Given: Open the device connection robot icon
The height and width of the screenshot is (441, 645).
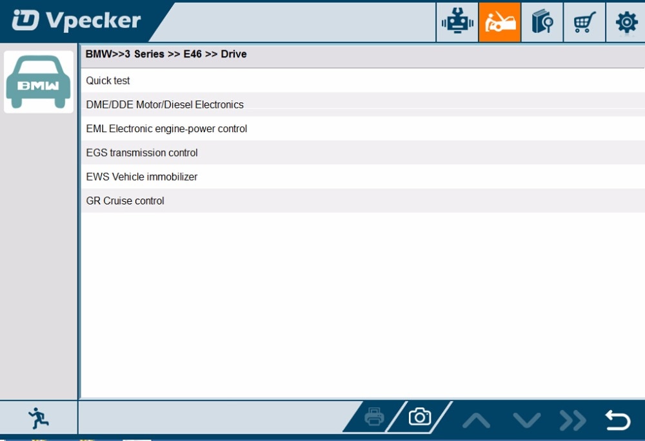Looking at the screenshot, I should click(x=457, y=23).
